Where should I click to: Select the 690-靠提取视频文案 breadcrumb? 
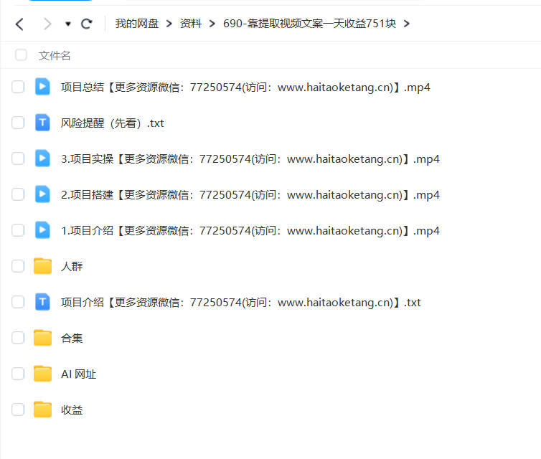[309, 24]
